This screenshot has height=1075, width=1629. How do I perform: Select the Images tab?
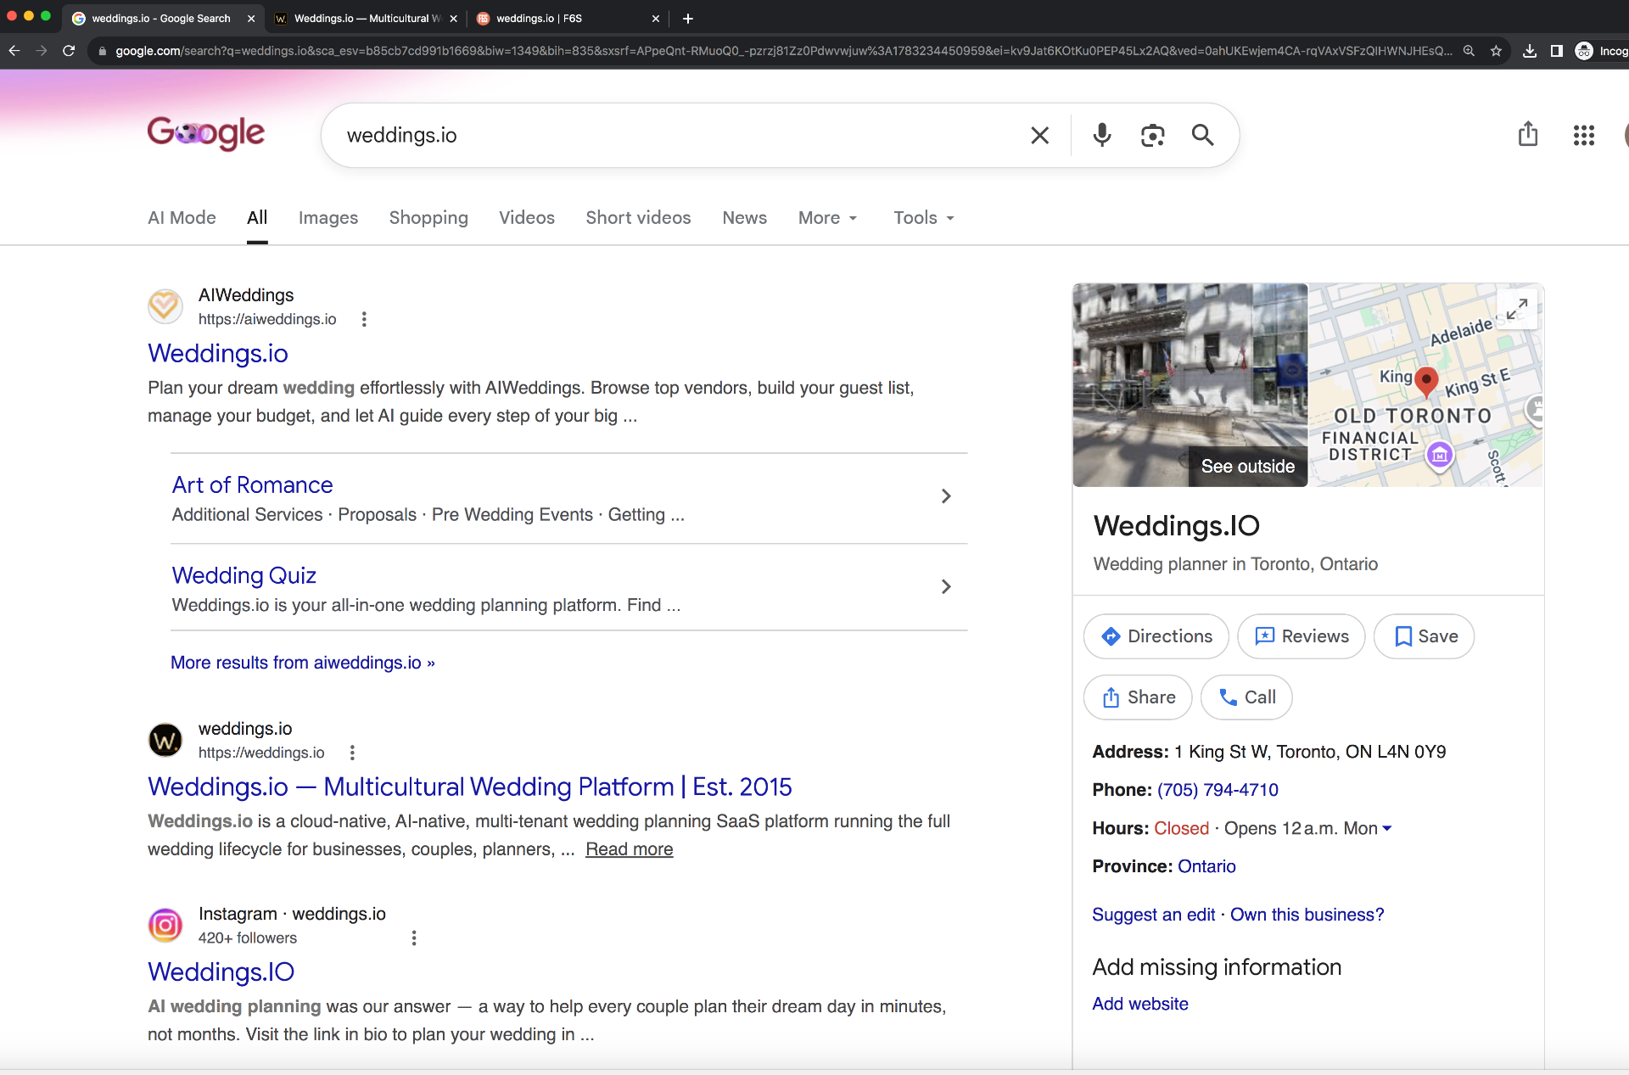point(328,218)
